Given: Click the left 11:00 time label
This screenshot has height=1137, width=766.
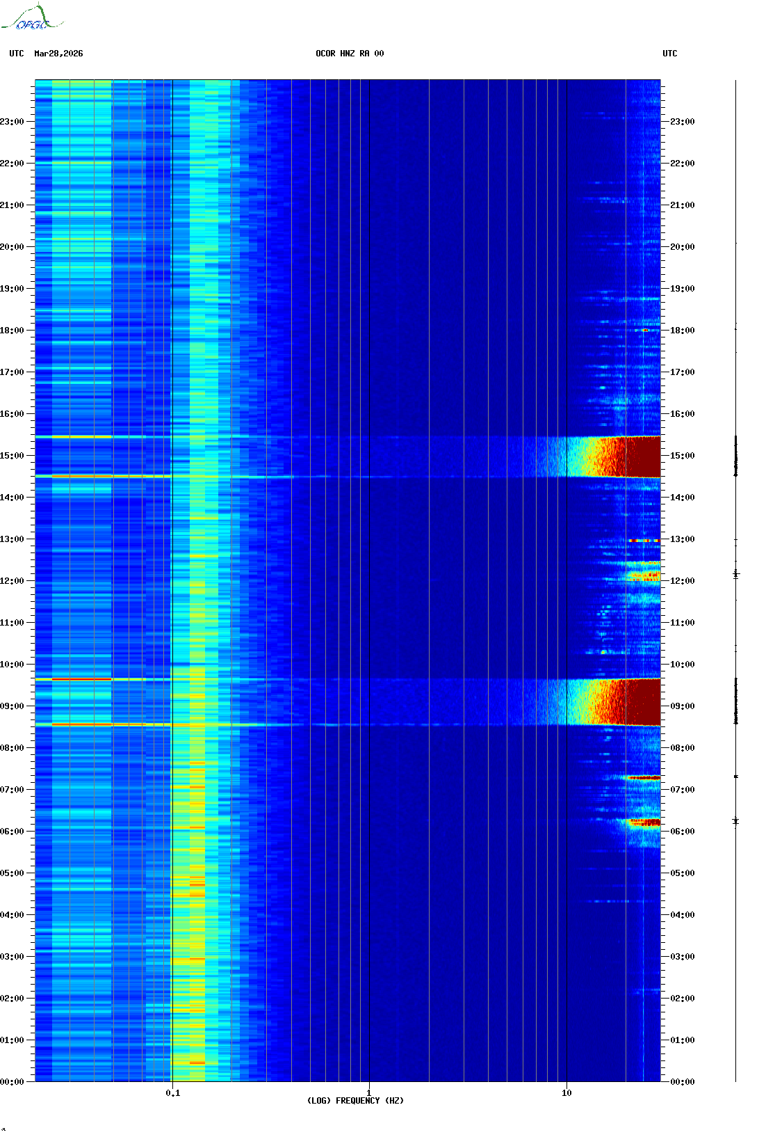Looking at the screenshot, I should coord(12,623).
